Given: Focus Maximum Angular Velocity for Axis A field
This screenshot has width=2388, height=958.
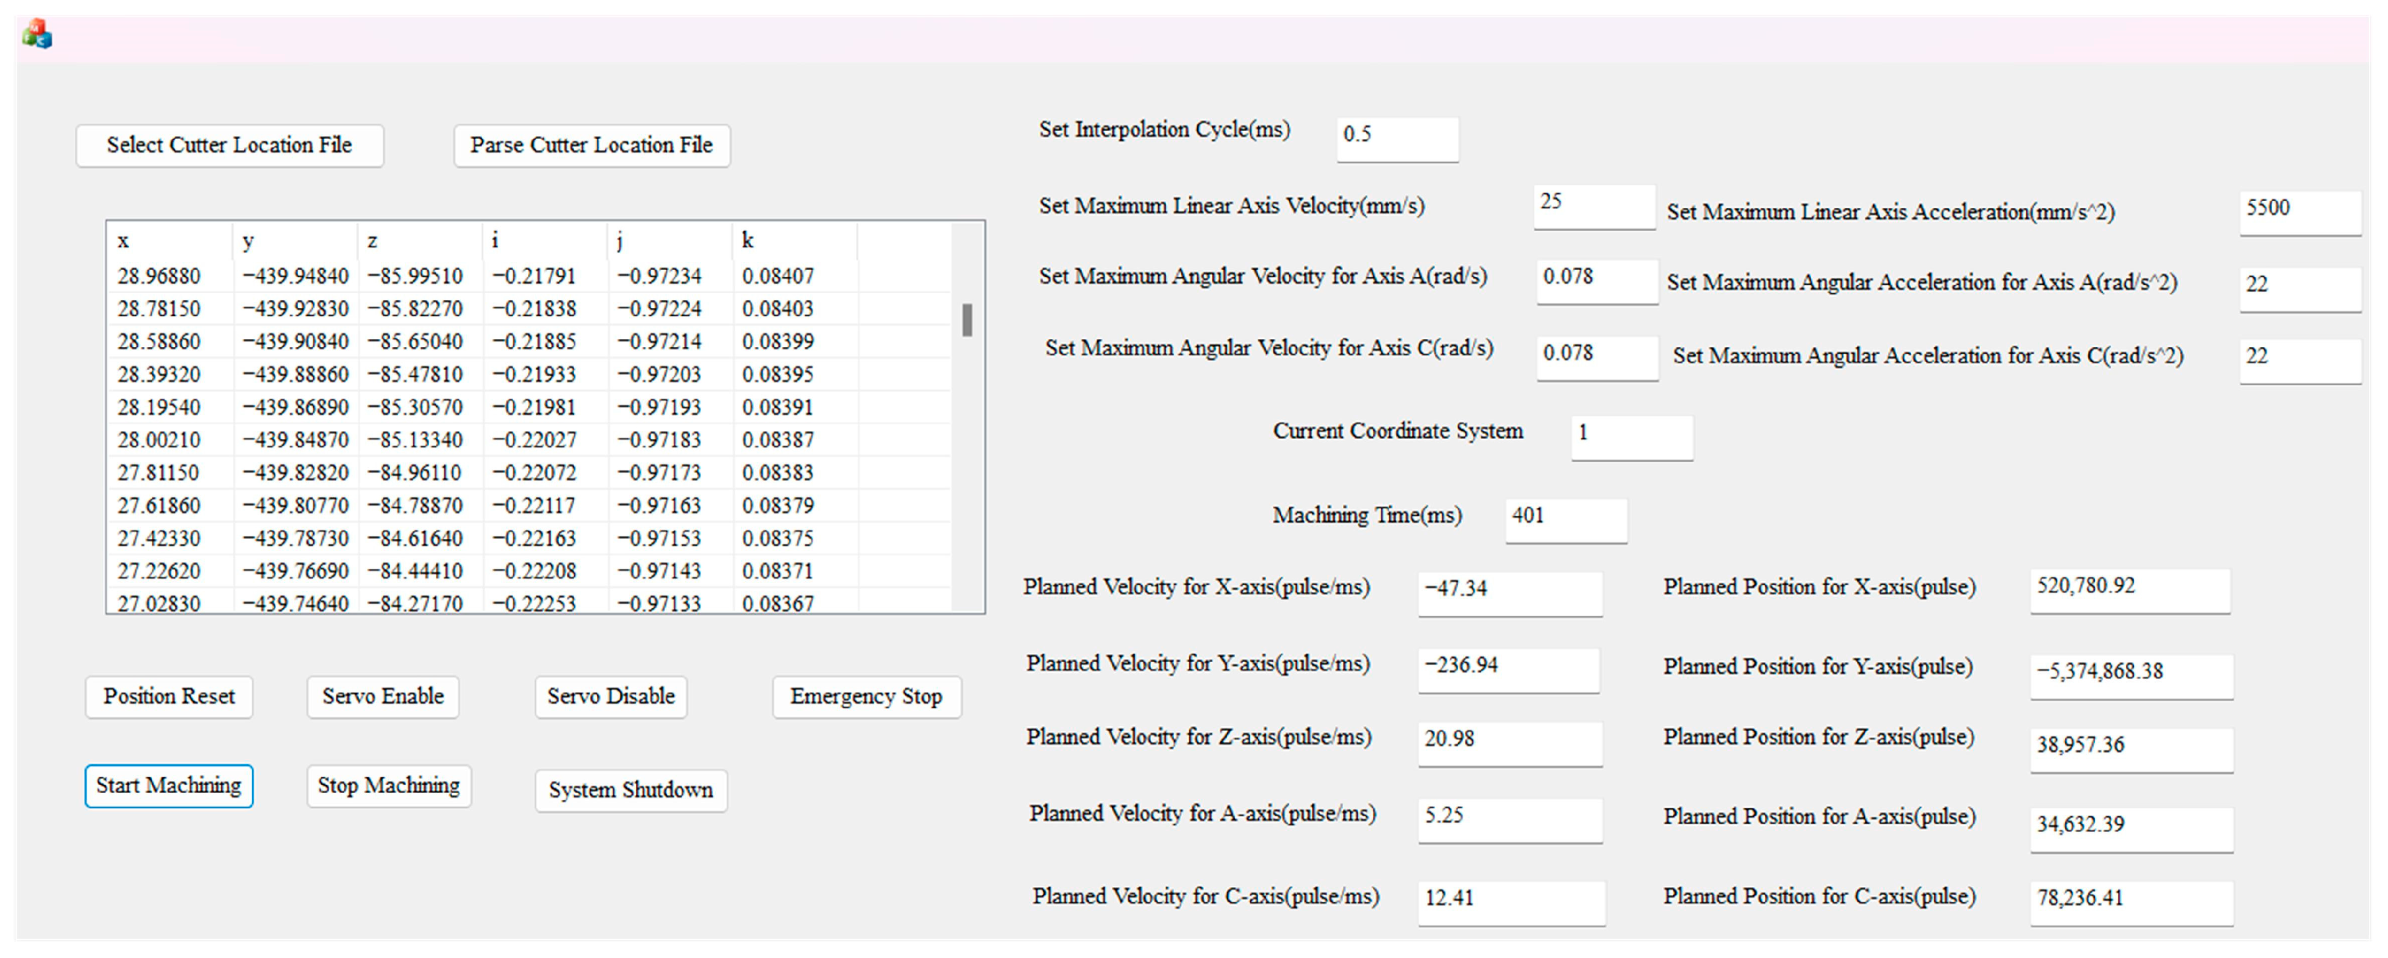Looking at the screenshot, I should pos(1597,282).
